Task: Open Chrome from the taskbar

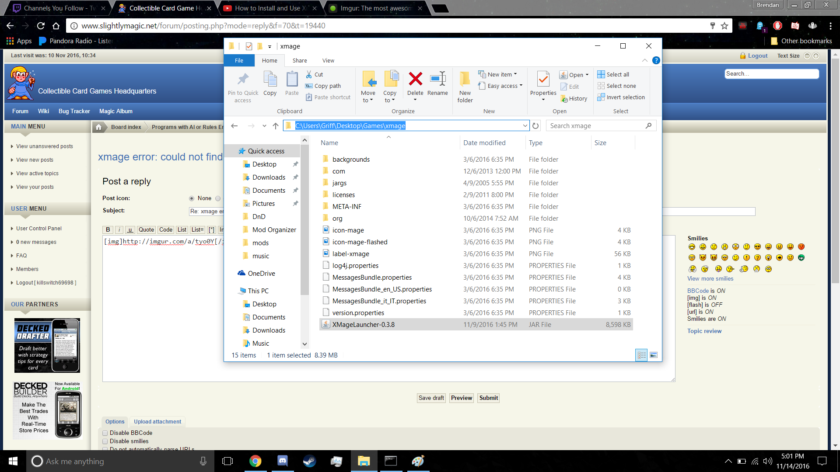Action: tap(255, 461)
